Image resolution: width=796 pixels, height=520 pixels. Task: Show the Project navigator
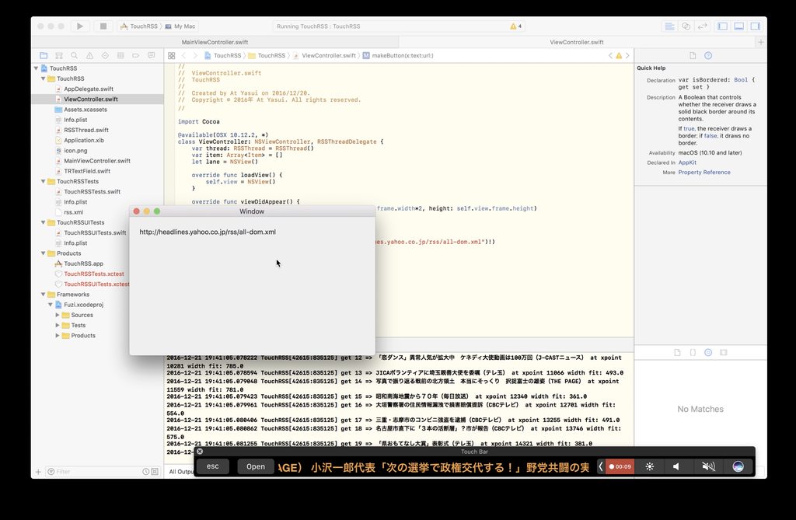click(x=44, y=55)
